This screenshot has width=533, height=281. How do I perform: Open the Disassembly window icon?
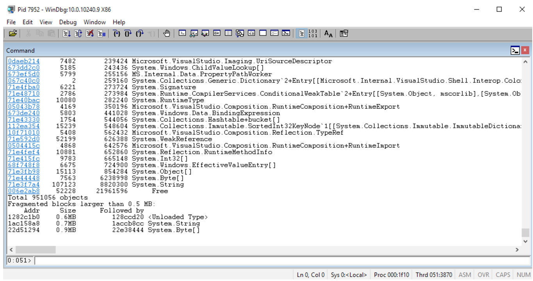251,34
